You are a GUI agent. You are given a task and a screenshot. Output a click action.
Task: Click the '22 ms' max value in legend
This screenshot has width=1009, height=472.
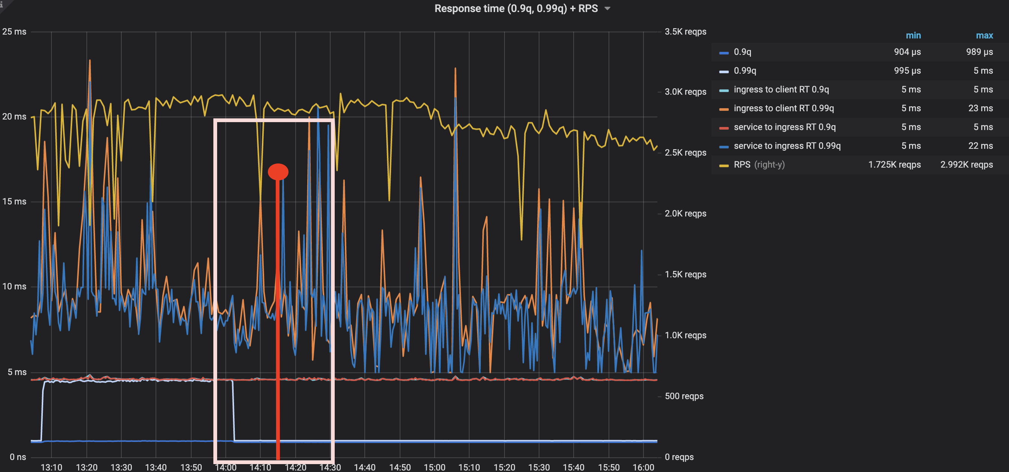980,146
